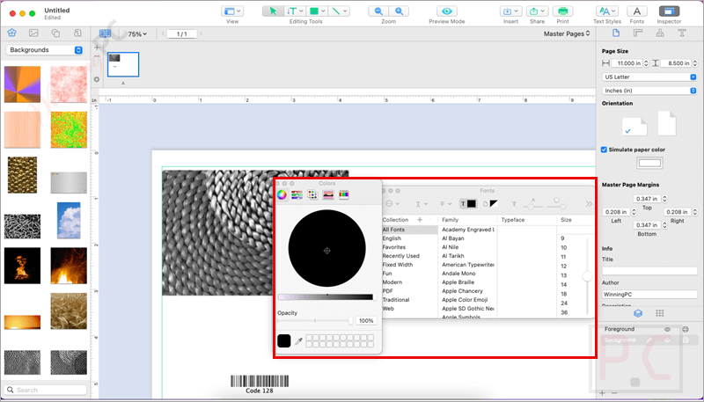
Task: Choose American Typewriter font family
Action: pyautogui.click(x=468, y=265)
